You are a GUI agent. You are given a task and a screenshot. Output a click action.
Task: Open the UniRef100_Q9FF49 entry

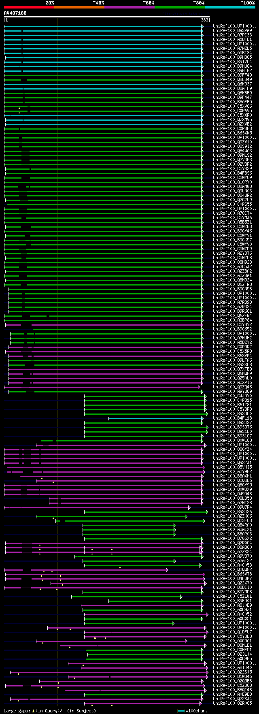point(232,75)
